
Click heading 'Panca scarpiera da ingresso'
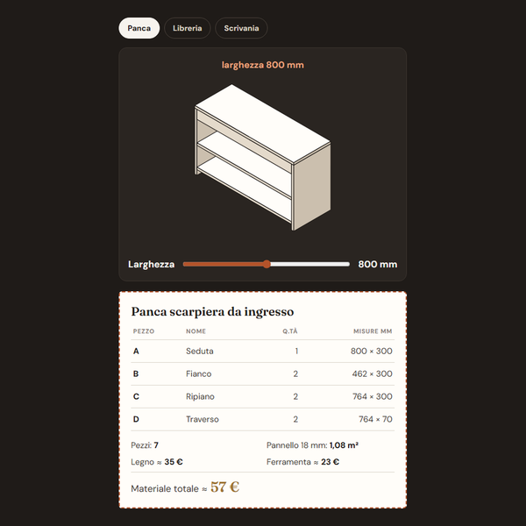[212, 311]
